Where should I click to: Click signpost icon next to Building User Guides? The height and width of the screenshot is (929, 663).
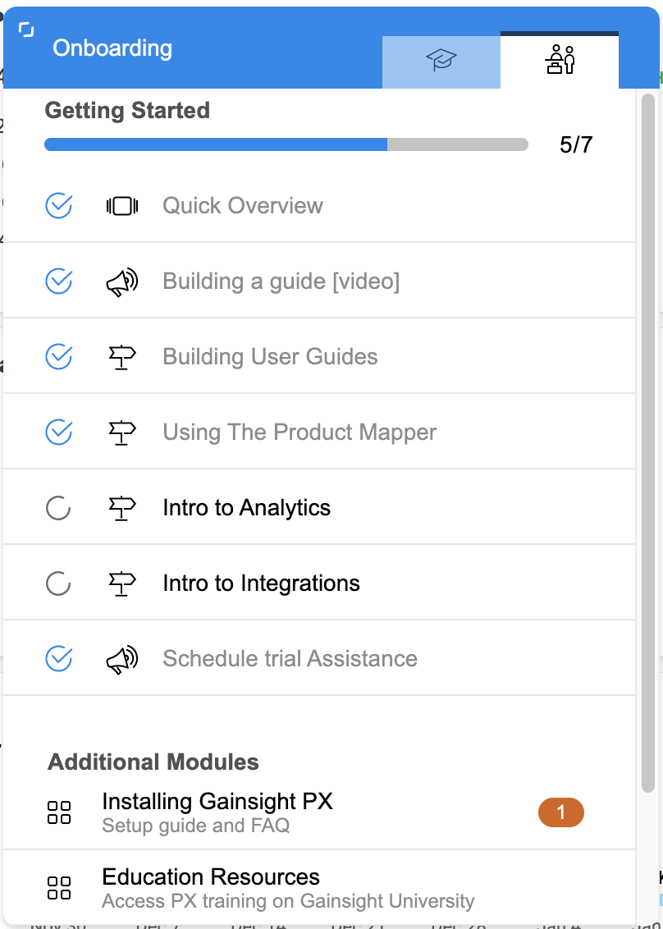122,357
